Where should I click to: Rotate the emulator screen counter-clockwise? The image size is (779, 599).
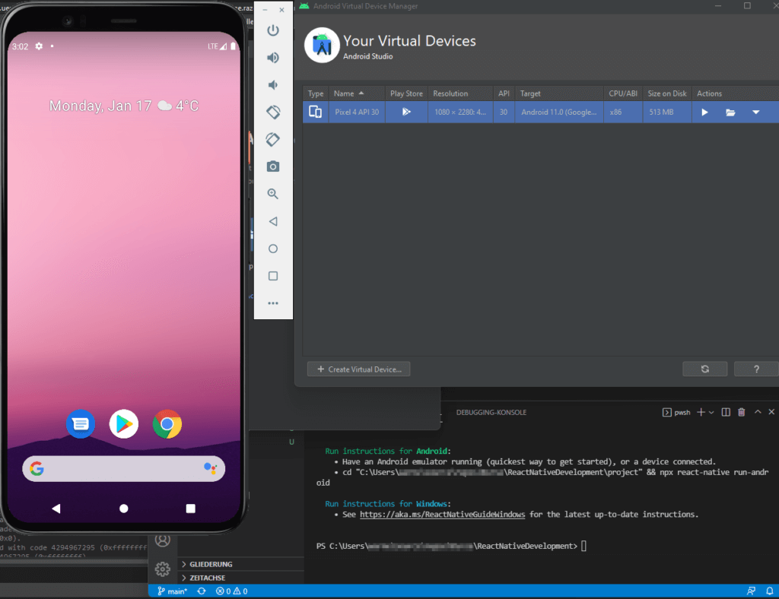pos(272,112)
